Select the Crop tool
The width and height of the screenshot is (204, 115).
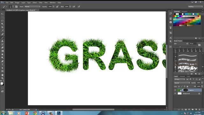tap(2, 27)
